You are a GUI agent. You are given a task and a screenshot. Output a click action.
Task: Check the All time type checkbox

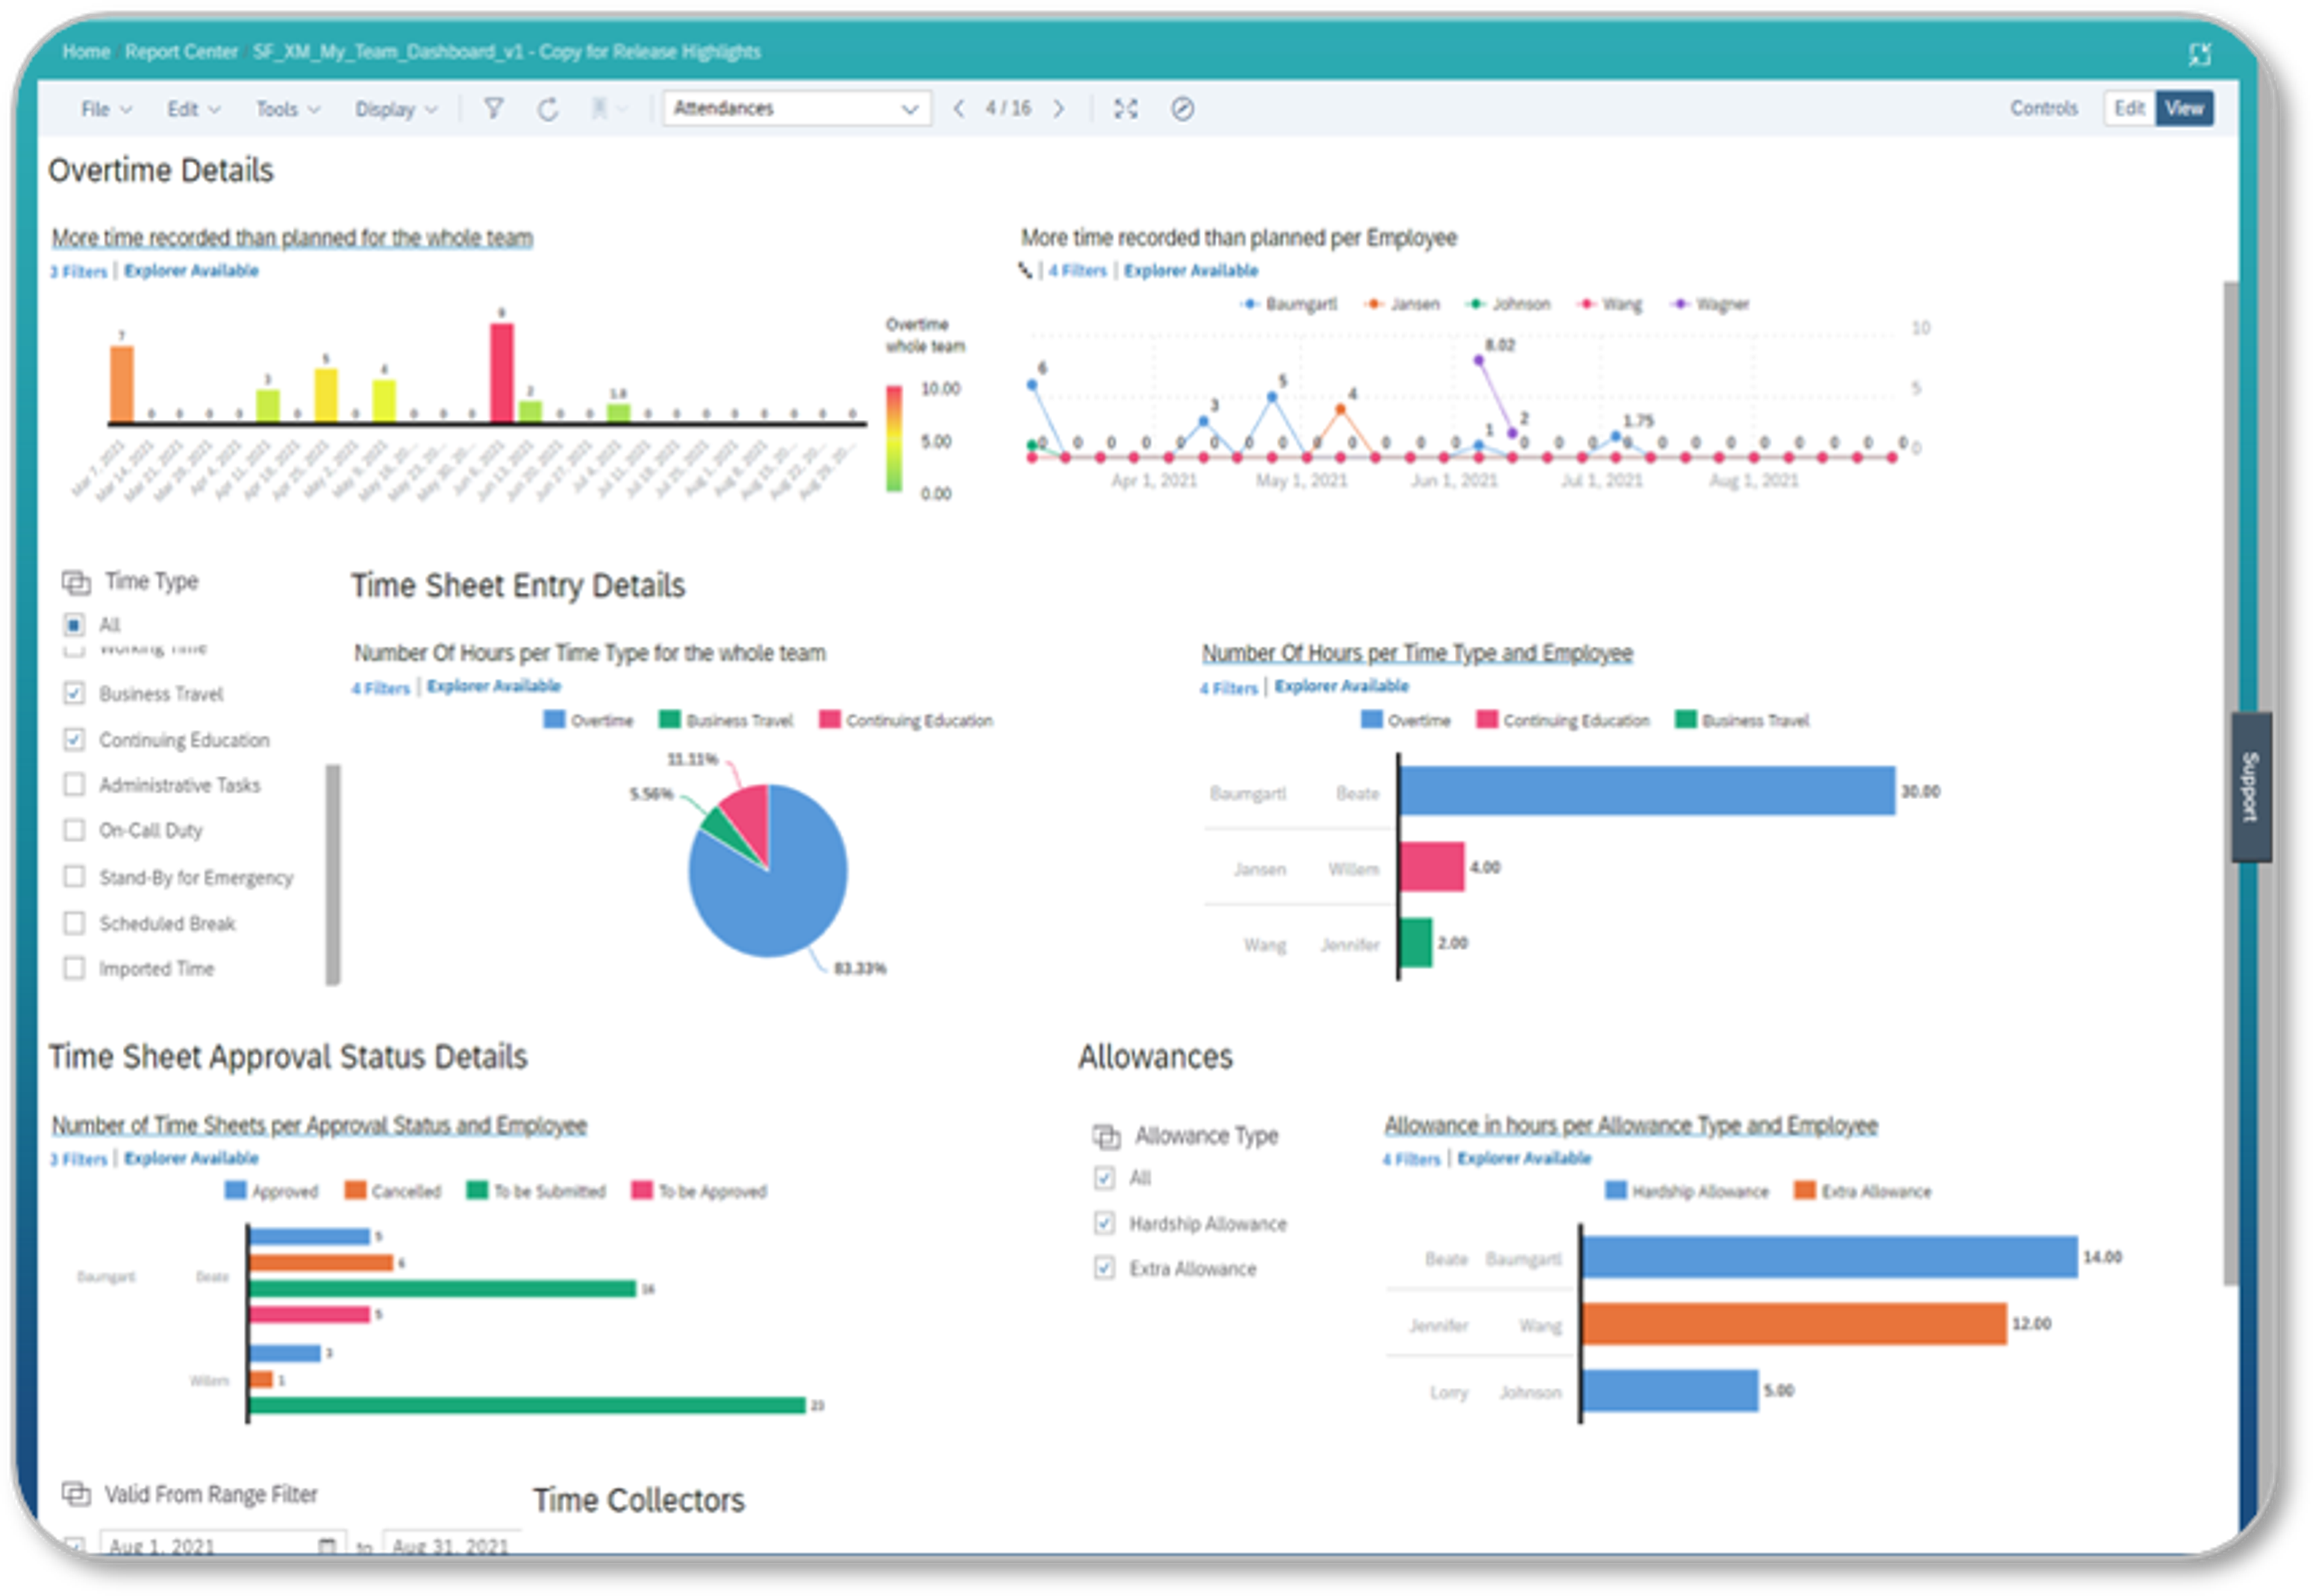[x=74, y=625]
